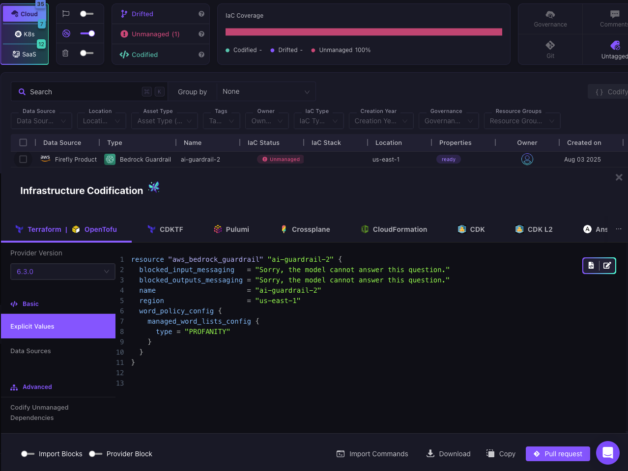Screen dimensions: 628x471
Task: Select Explicit Values in sidebar
Action: [x=58, y=326]
